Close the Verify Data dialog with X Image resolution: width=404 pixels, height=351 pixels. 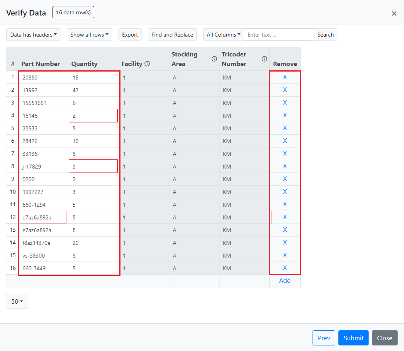tap(394, 14)
